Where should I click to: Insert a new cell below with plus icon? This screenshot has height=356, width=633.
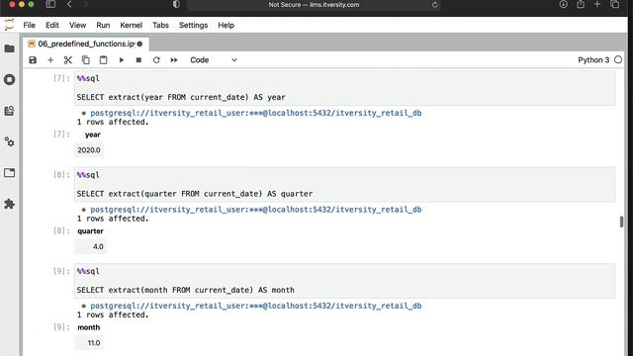coord(50,60)
